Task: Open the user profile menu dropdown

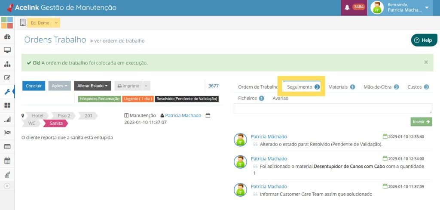Action: coord(427,8)
